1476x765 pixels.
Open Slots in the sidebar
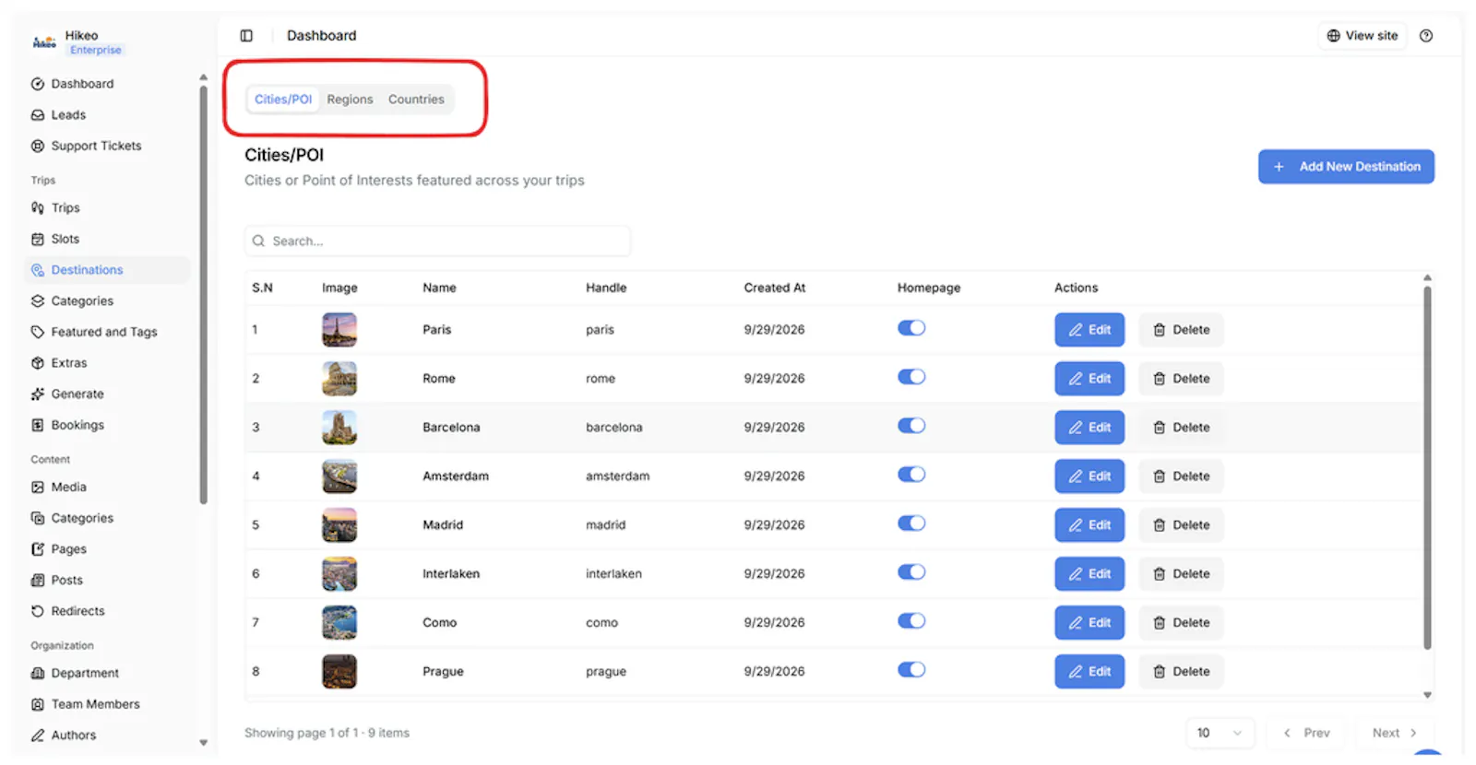pos(55,239)
